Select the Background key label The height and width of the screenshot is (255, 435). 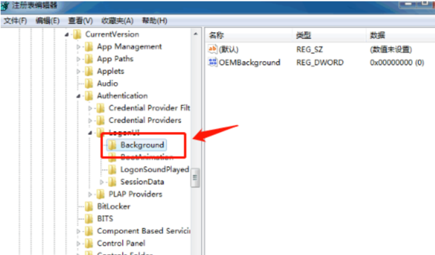click(x=142, y=145)
